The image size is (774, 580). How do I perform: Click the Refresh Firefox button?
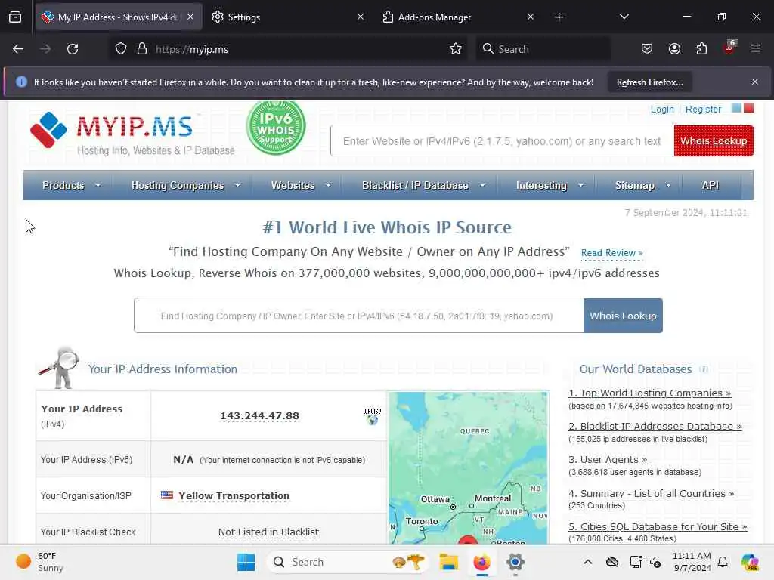point(649,82)
